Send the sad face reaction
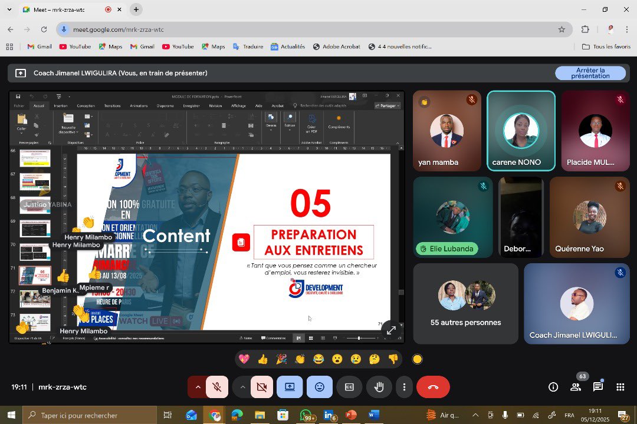This screenshot has width=637, height=424. tap(356, 359)
